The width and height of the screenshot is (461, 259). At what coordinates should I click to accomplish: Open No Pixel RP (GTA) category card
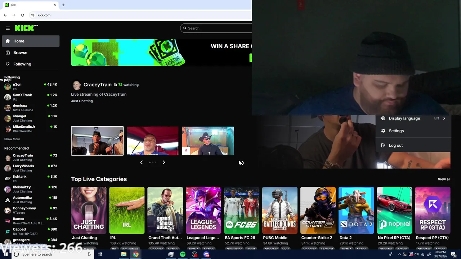(394, 210)
